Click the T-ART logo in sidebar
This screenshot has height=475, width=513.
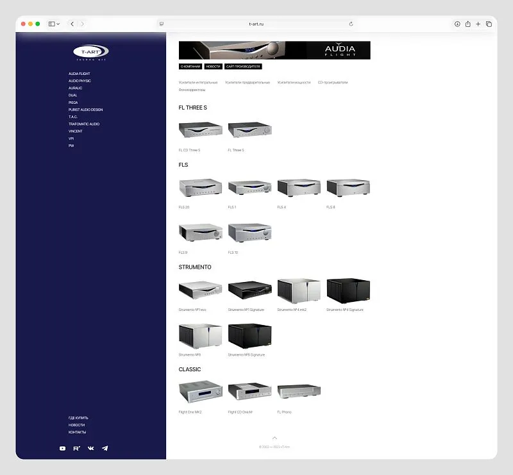tap(90, 53)
